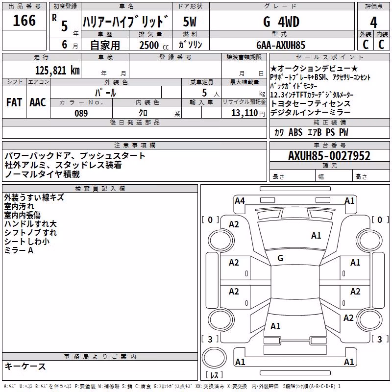This screenshot has height=392, width=392.
Task: Select the displacement value 2500 cc
Action: (x=154, y=46)
